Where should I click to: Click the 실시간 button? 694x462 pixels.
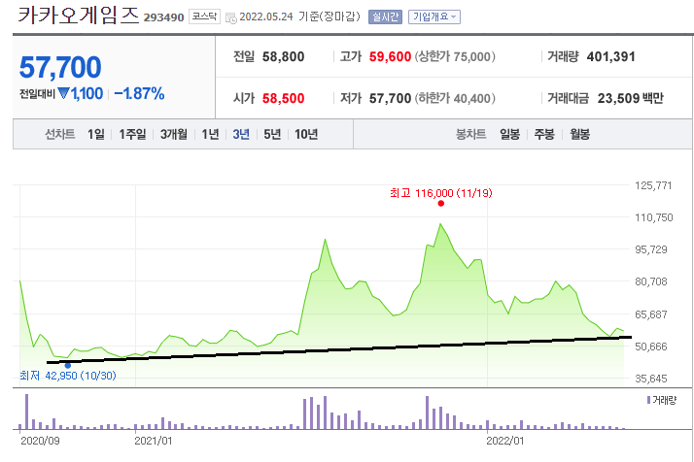pos(385,16)
